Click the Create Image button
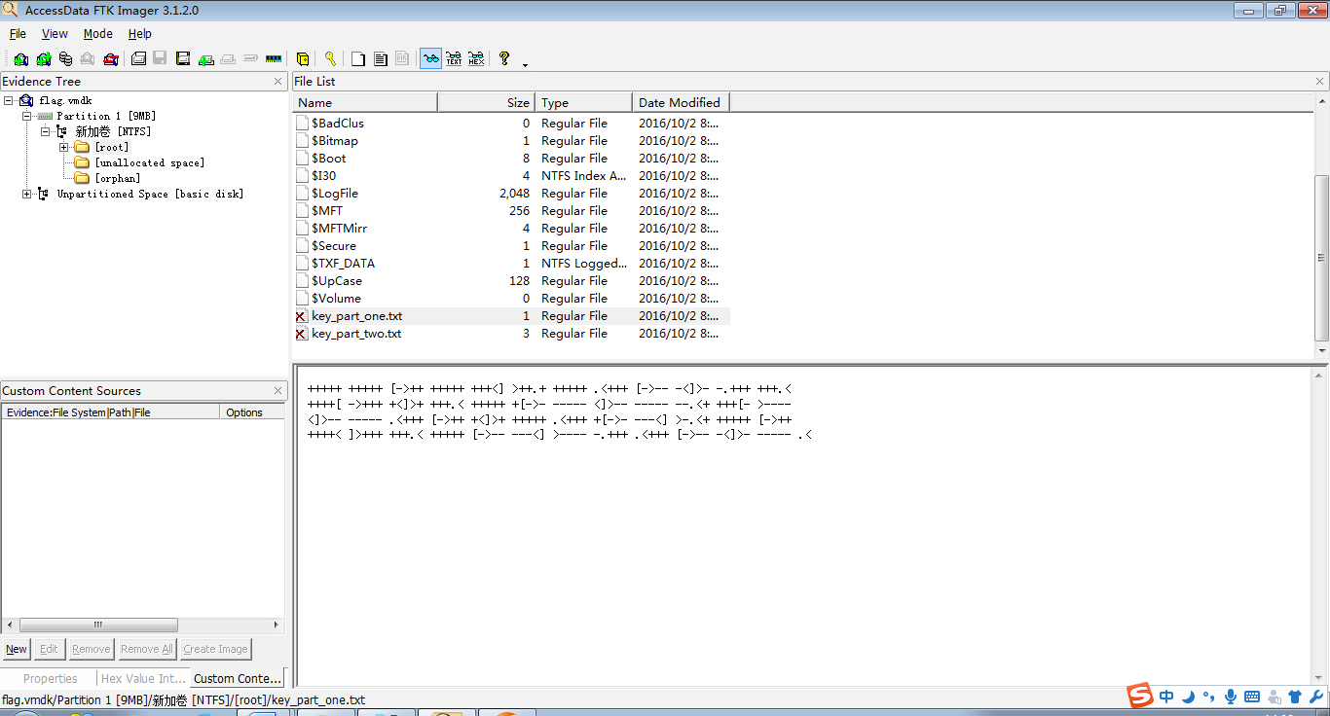 (x=215, y=649)
